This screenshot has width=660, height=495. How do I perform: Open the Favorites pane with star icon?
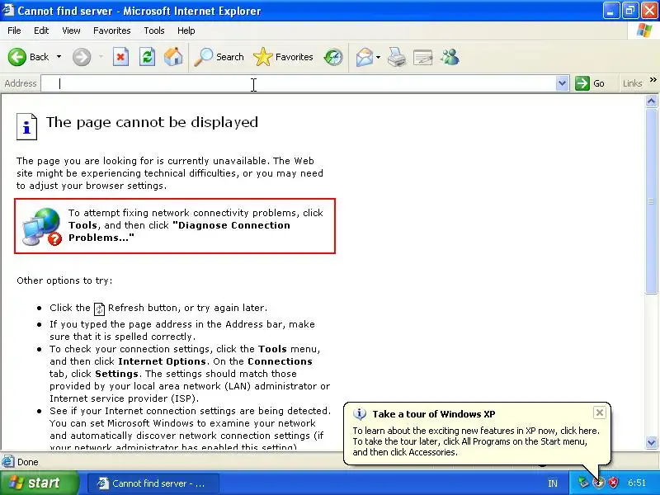[283, 57]
